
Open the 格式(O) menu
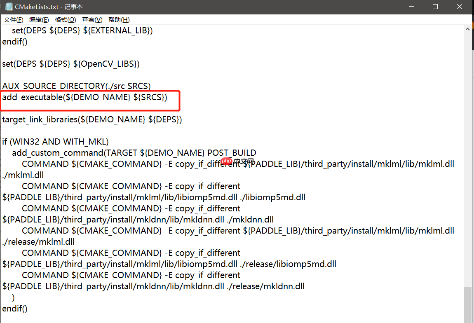[65, 20]
